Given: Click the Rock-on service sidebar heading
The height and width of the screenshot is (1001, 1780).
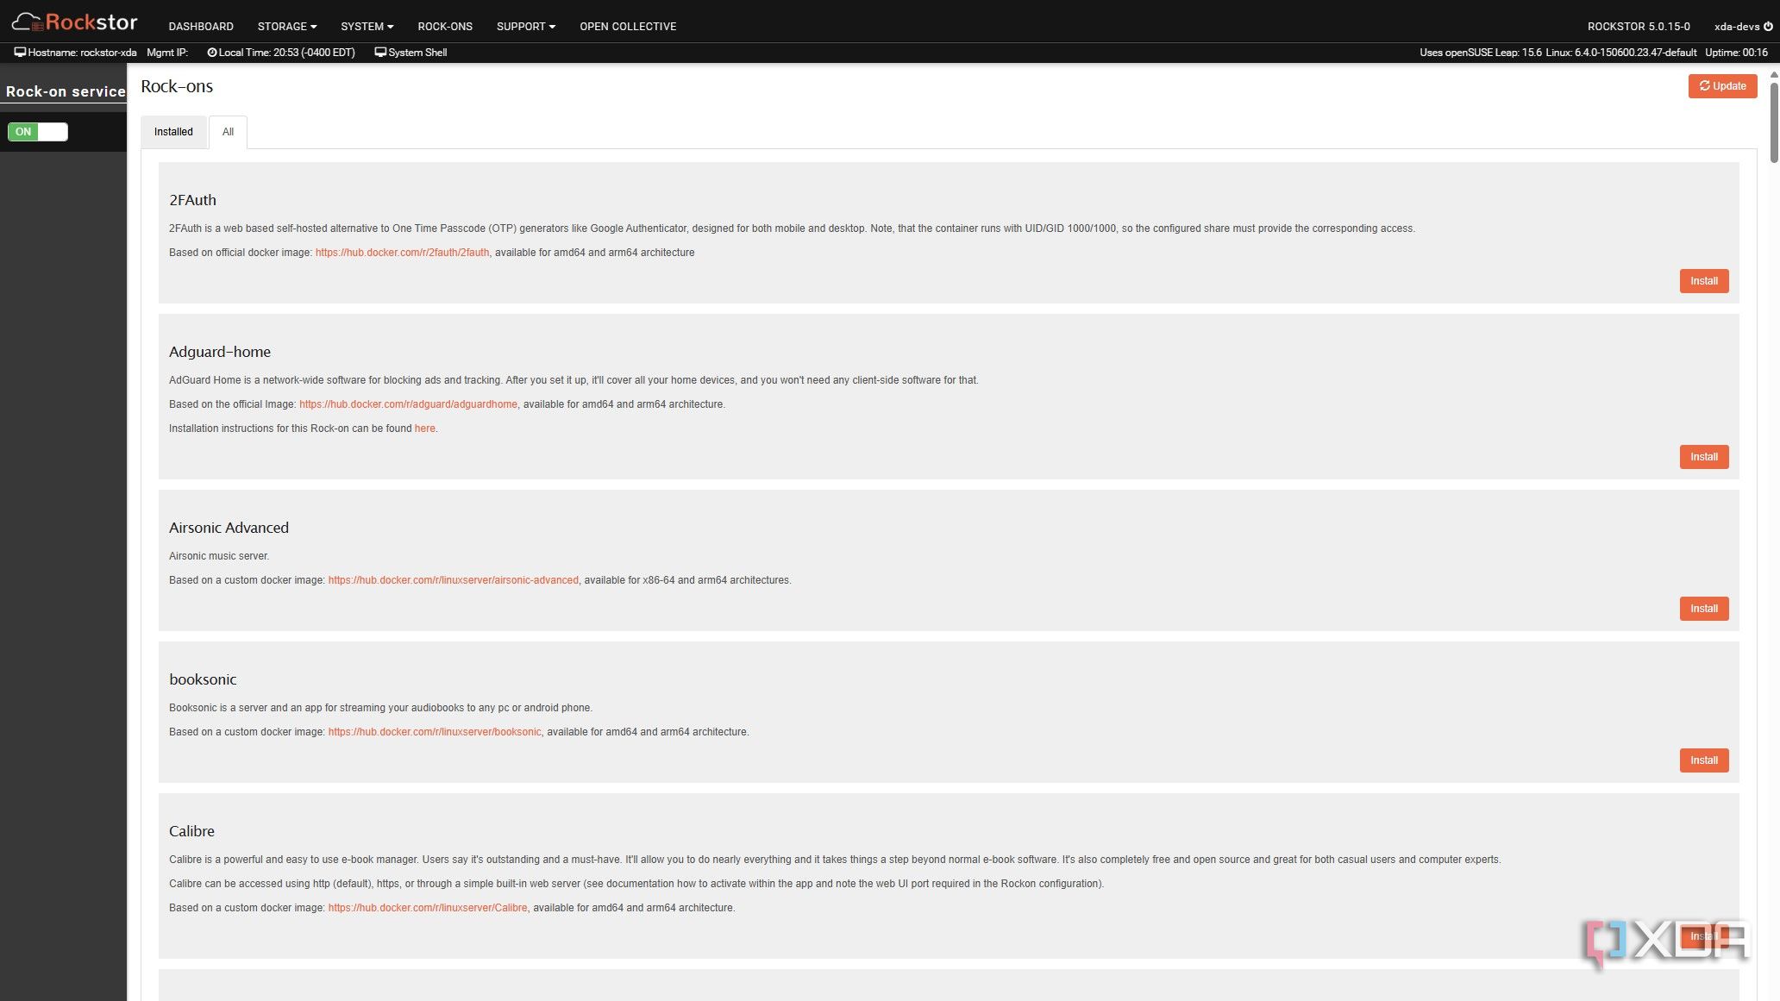Looking at the screenshot, I should (x=66, y=91).
